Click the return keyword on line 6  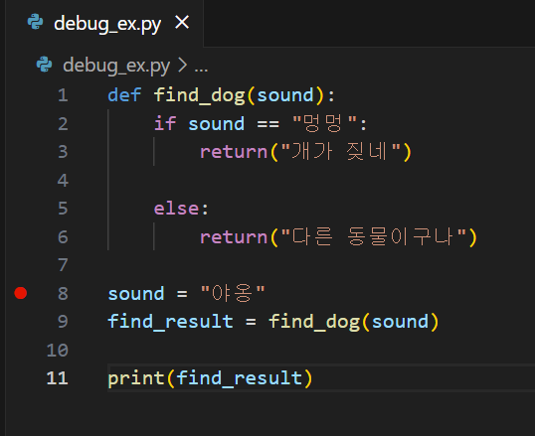point(234,237)
